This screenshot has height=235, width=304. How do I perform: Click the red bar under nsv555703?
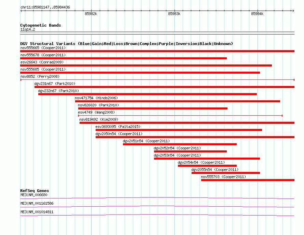tap(248, 180)
